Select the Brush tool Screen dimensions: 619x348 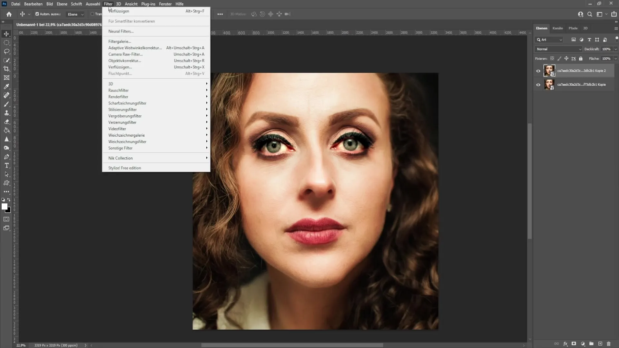coord(6,104)
